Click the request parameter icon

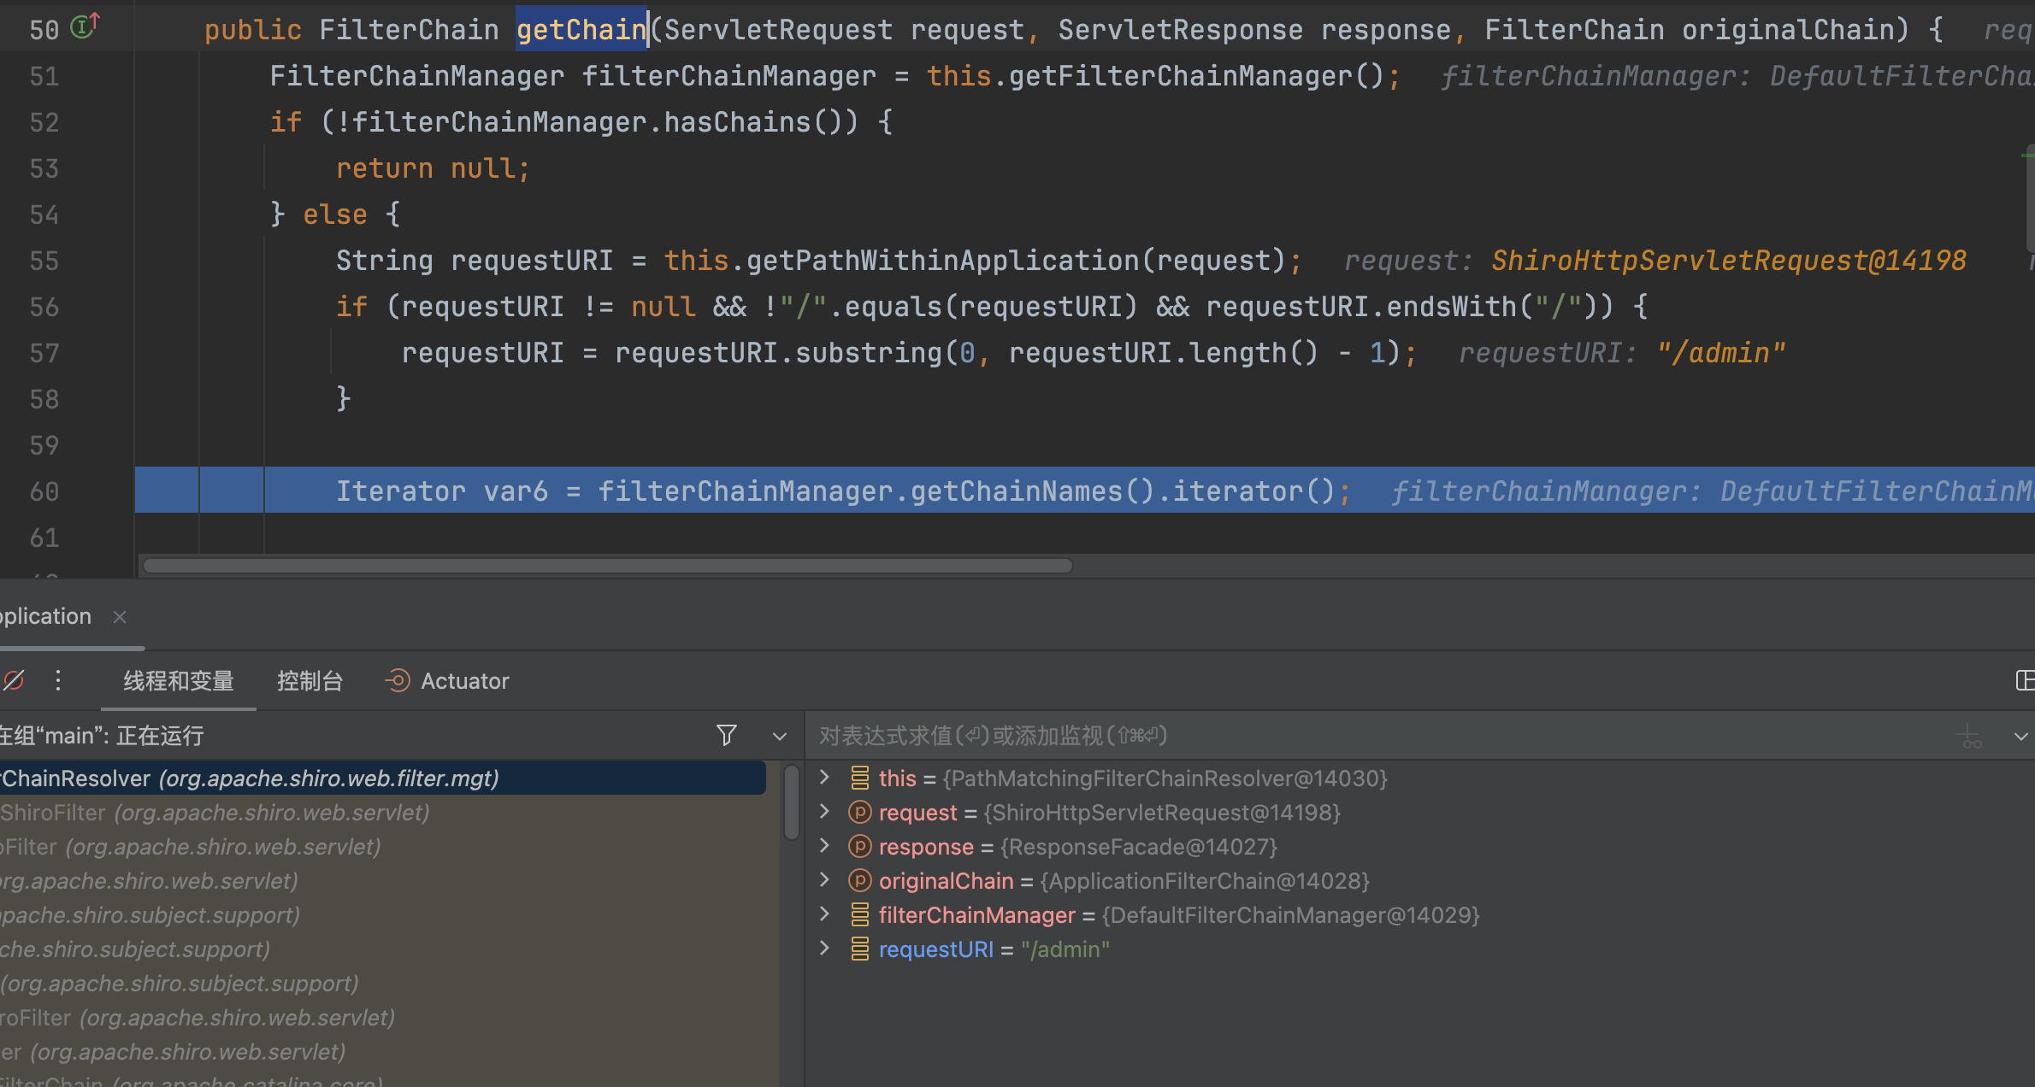click(x=859, y=813)
